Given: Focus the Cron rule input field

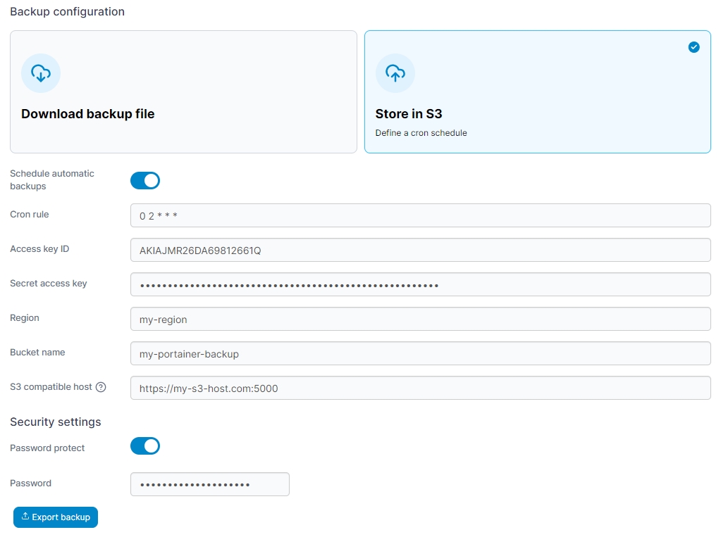Looking at the screenshot, I should (x=420, y=215).
